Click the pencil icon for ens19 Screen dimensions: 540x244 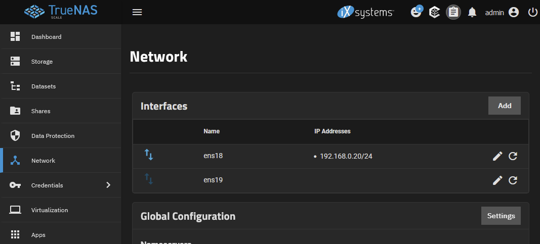pos(497,180)
